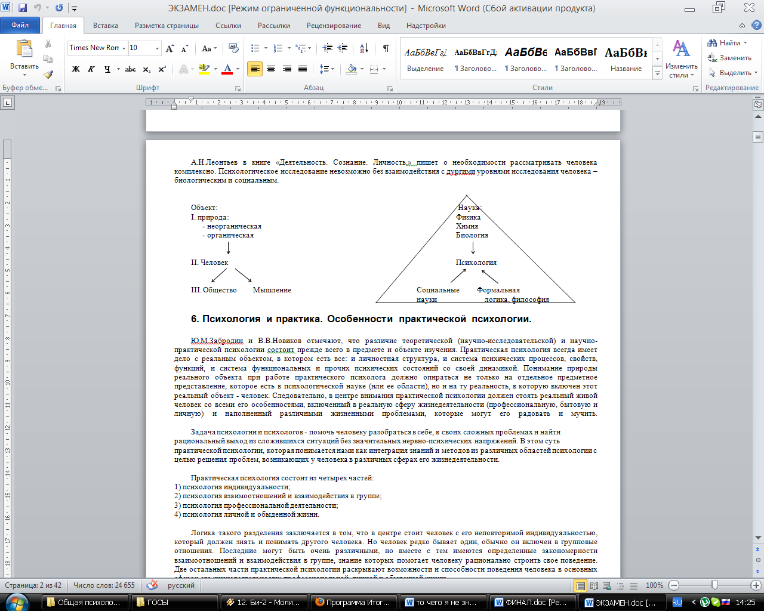
Task: Click the Sort icon
Action: 364,48
